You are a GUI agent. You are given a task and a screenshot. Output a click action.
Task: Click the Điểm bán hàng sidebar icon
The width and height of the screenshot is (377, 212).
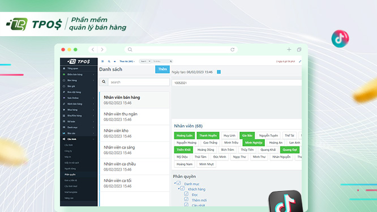[x=64, y=75]
